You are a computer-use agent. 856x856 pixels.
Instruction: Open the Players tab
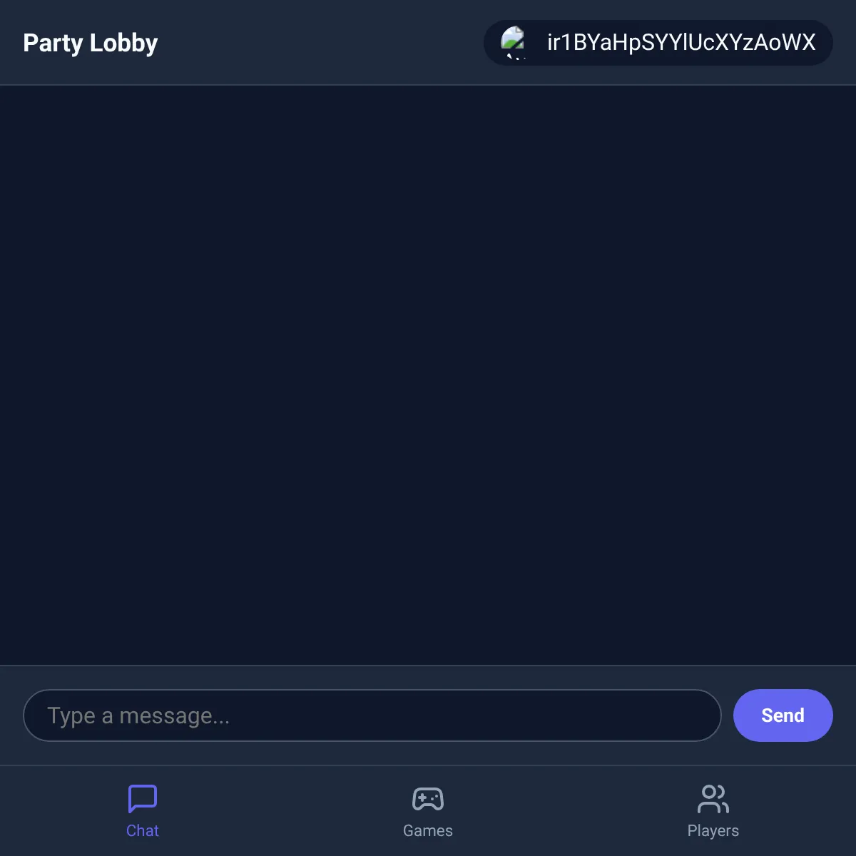coord(713,811)
